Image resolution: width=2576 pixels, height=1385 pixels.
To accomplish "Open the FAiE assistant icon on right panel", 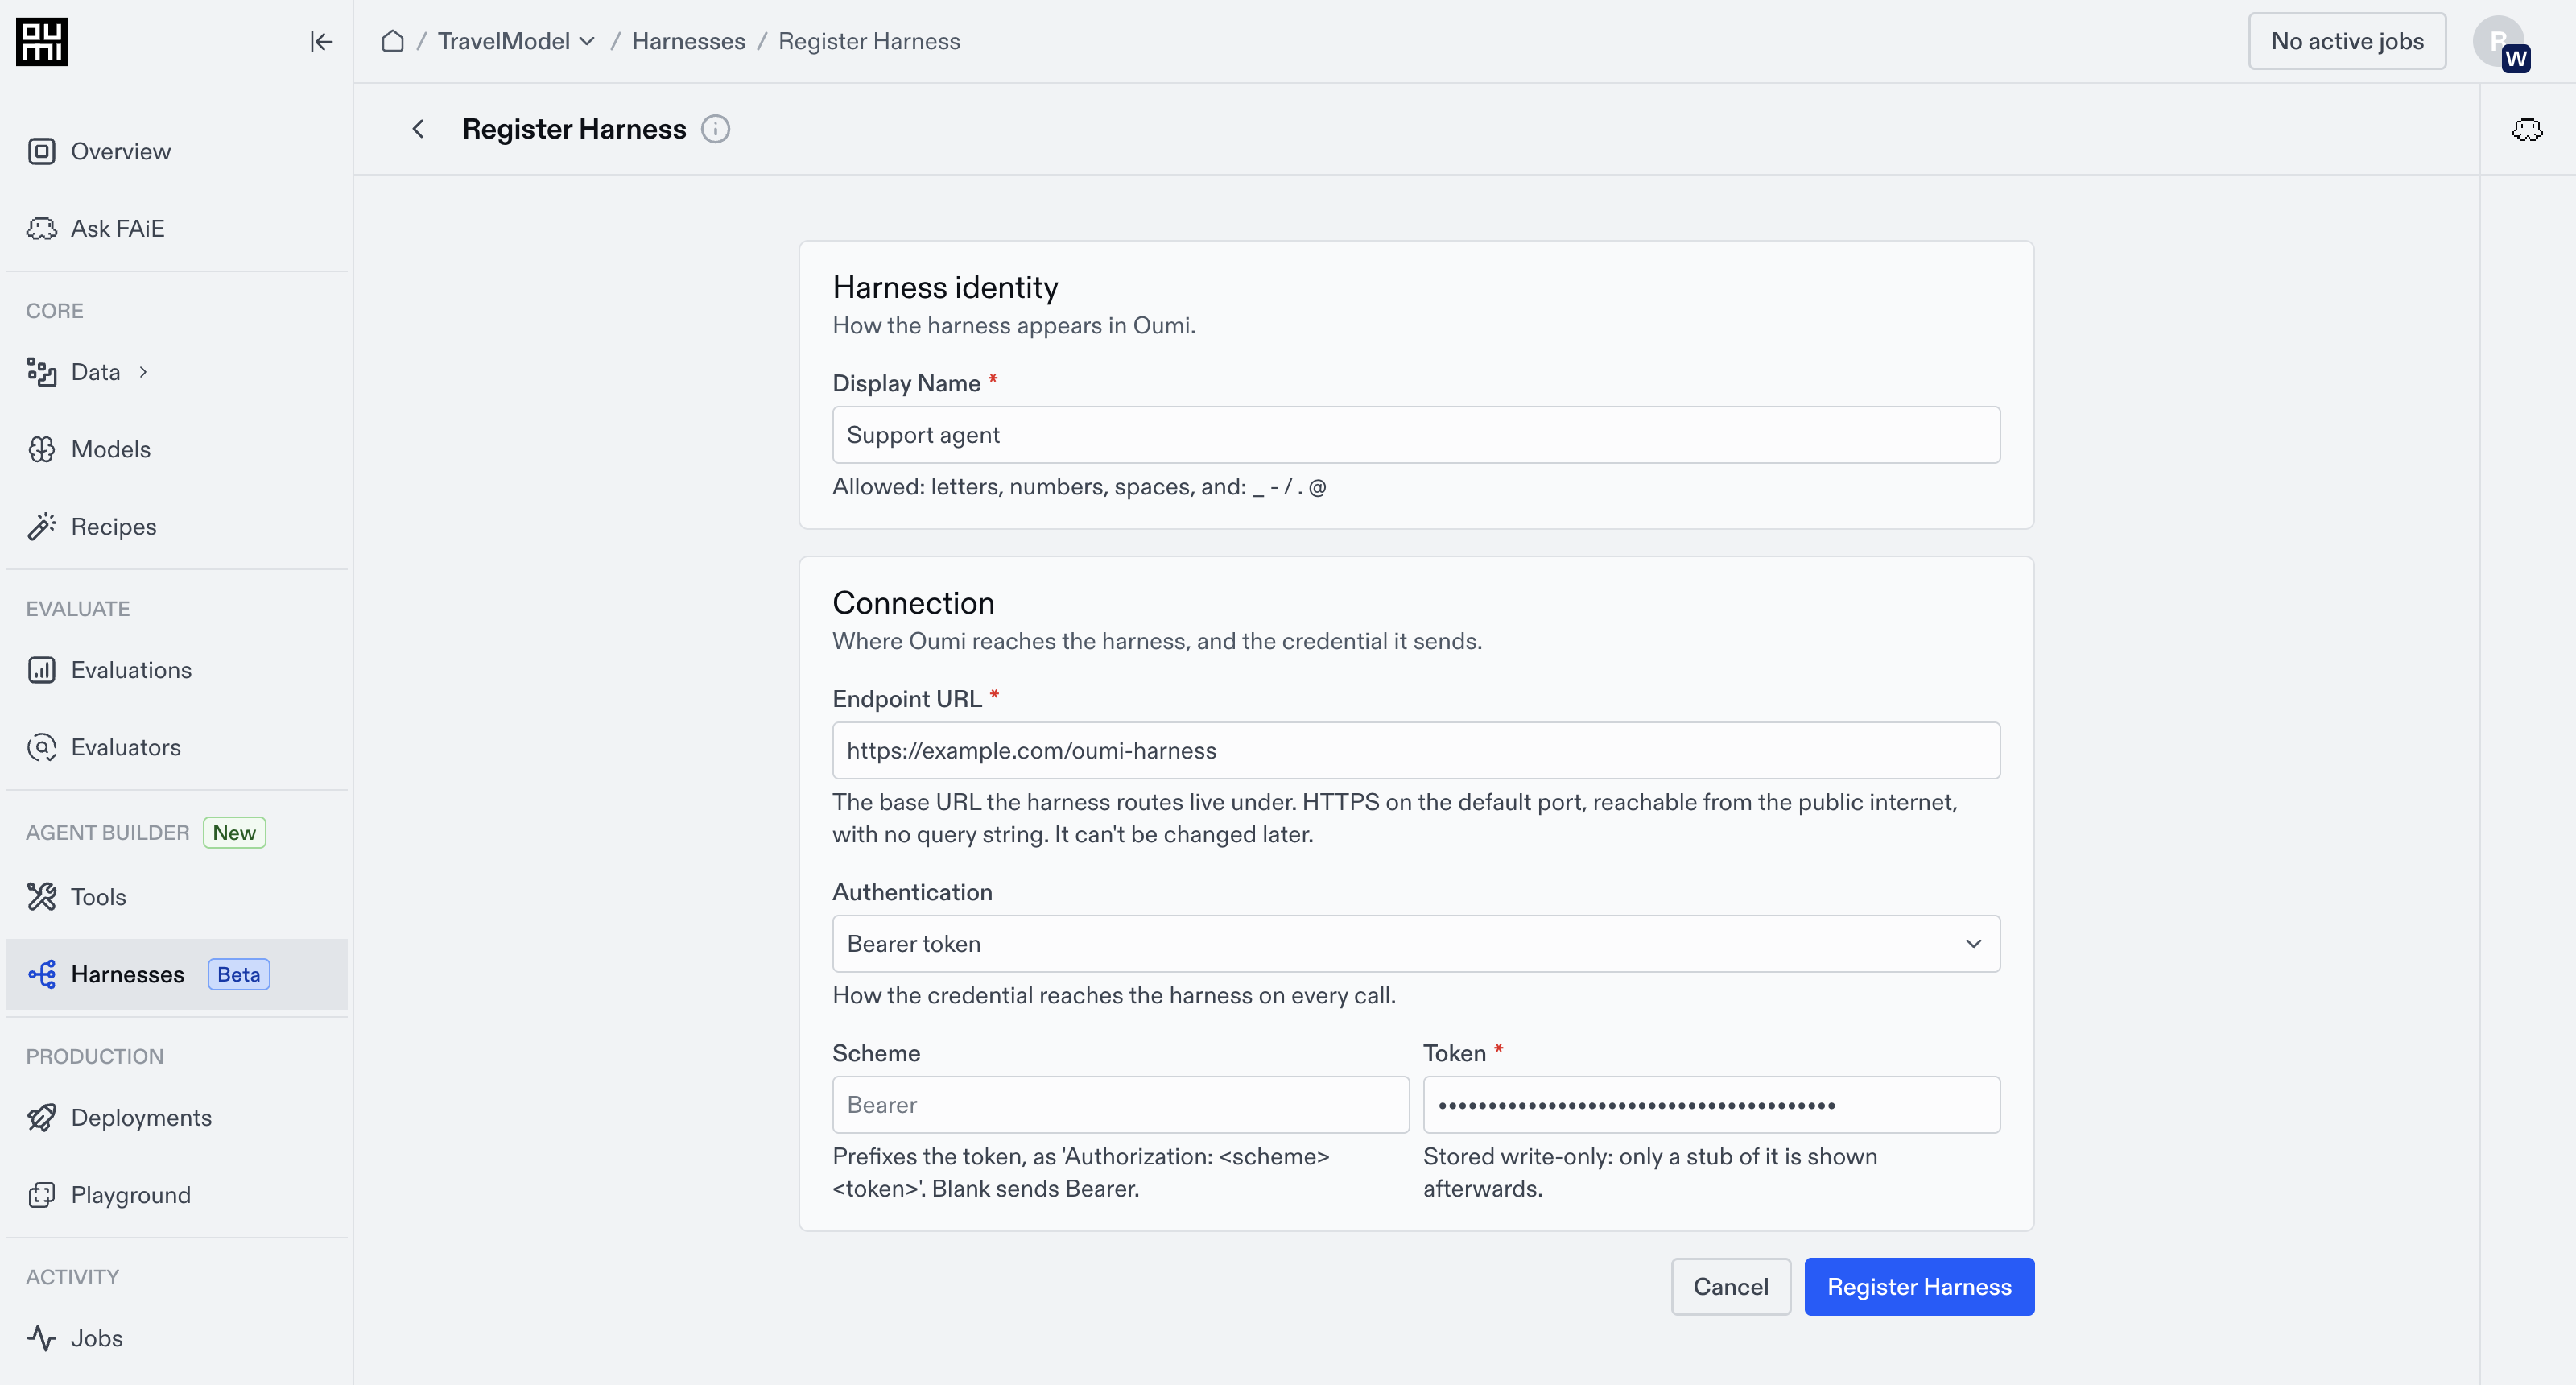I will pyautogui.click(x=2527, y=130).
